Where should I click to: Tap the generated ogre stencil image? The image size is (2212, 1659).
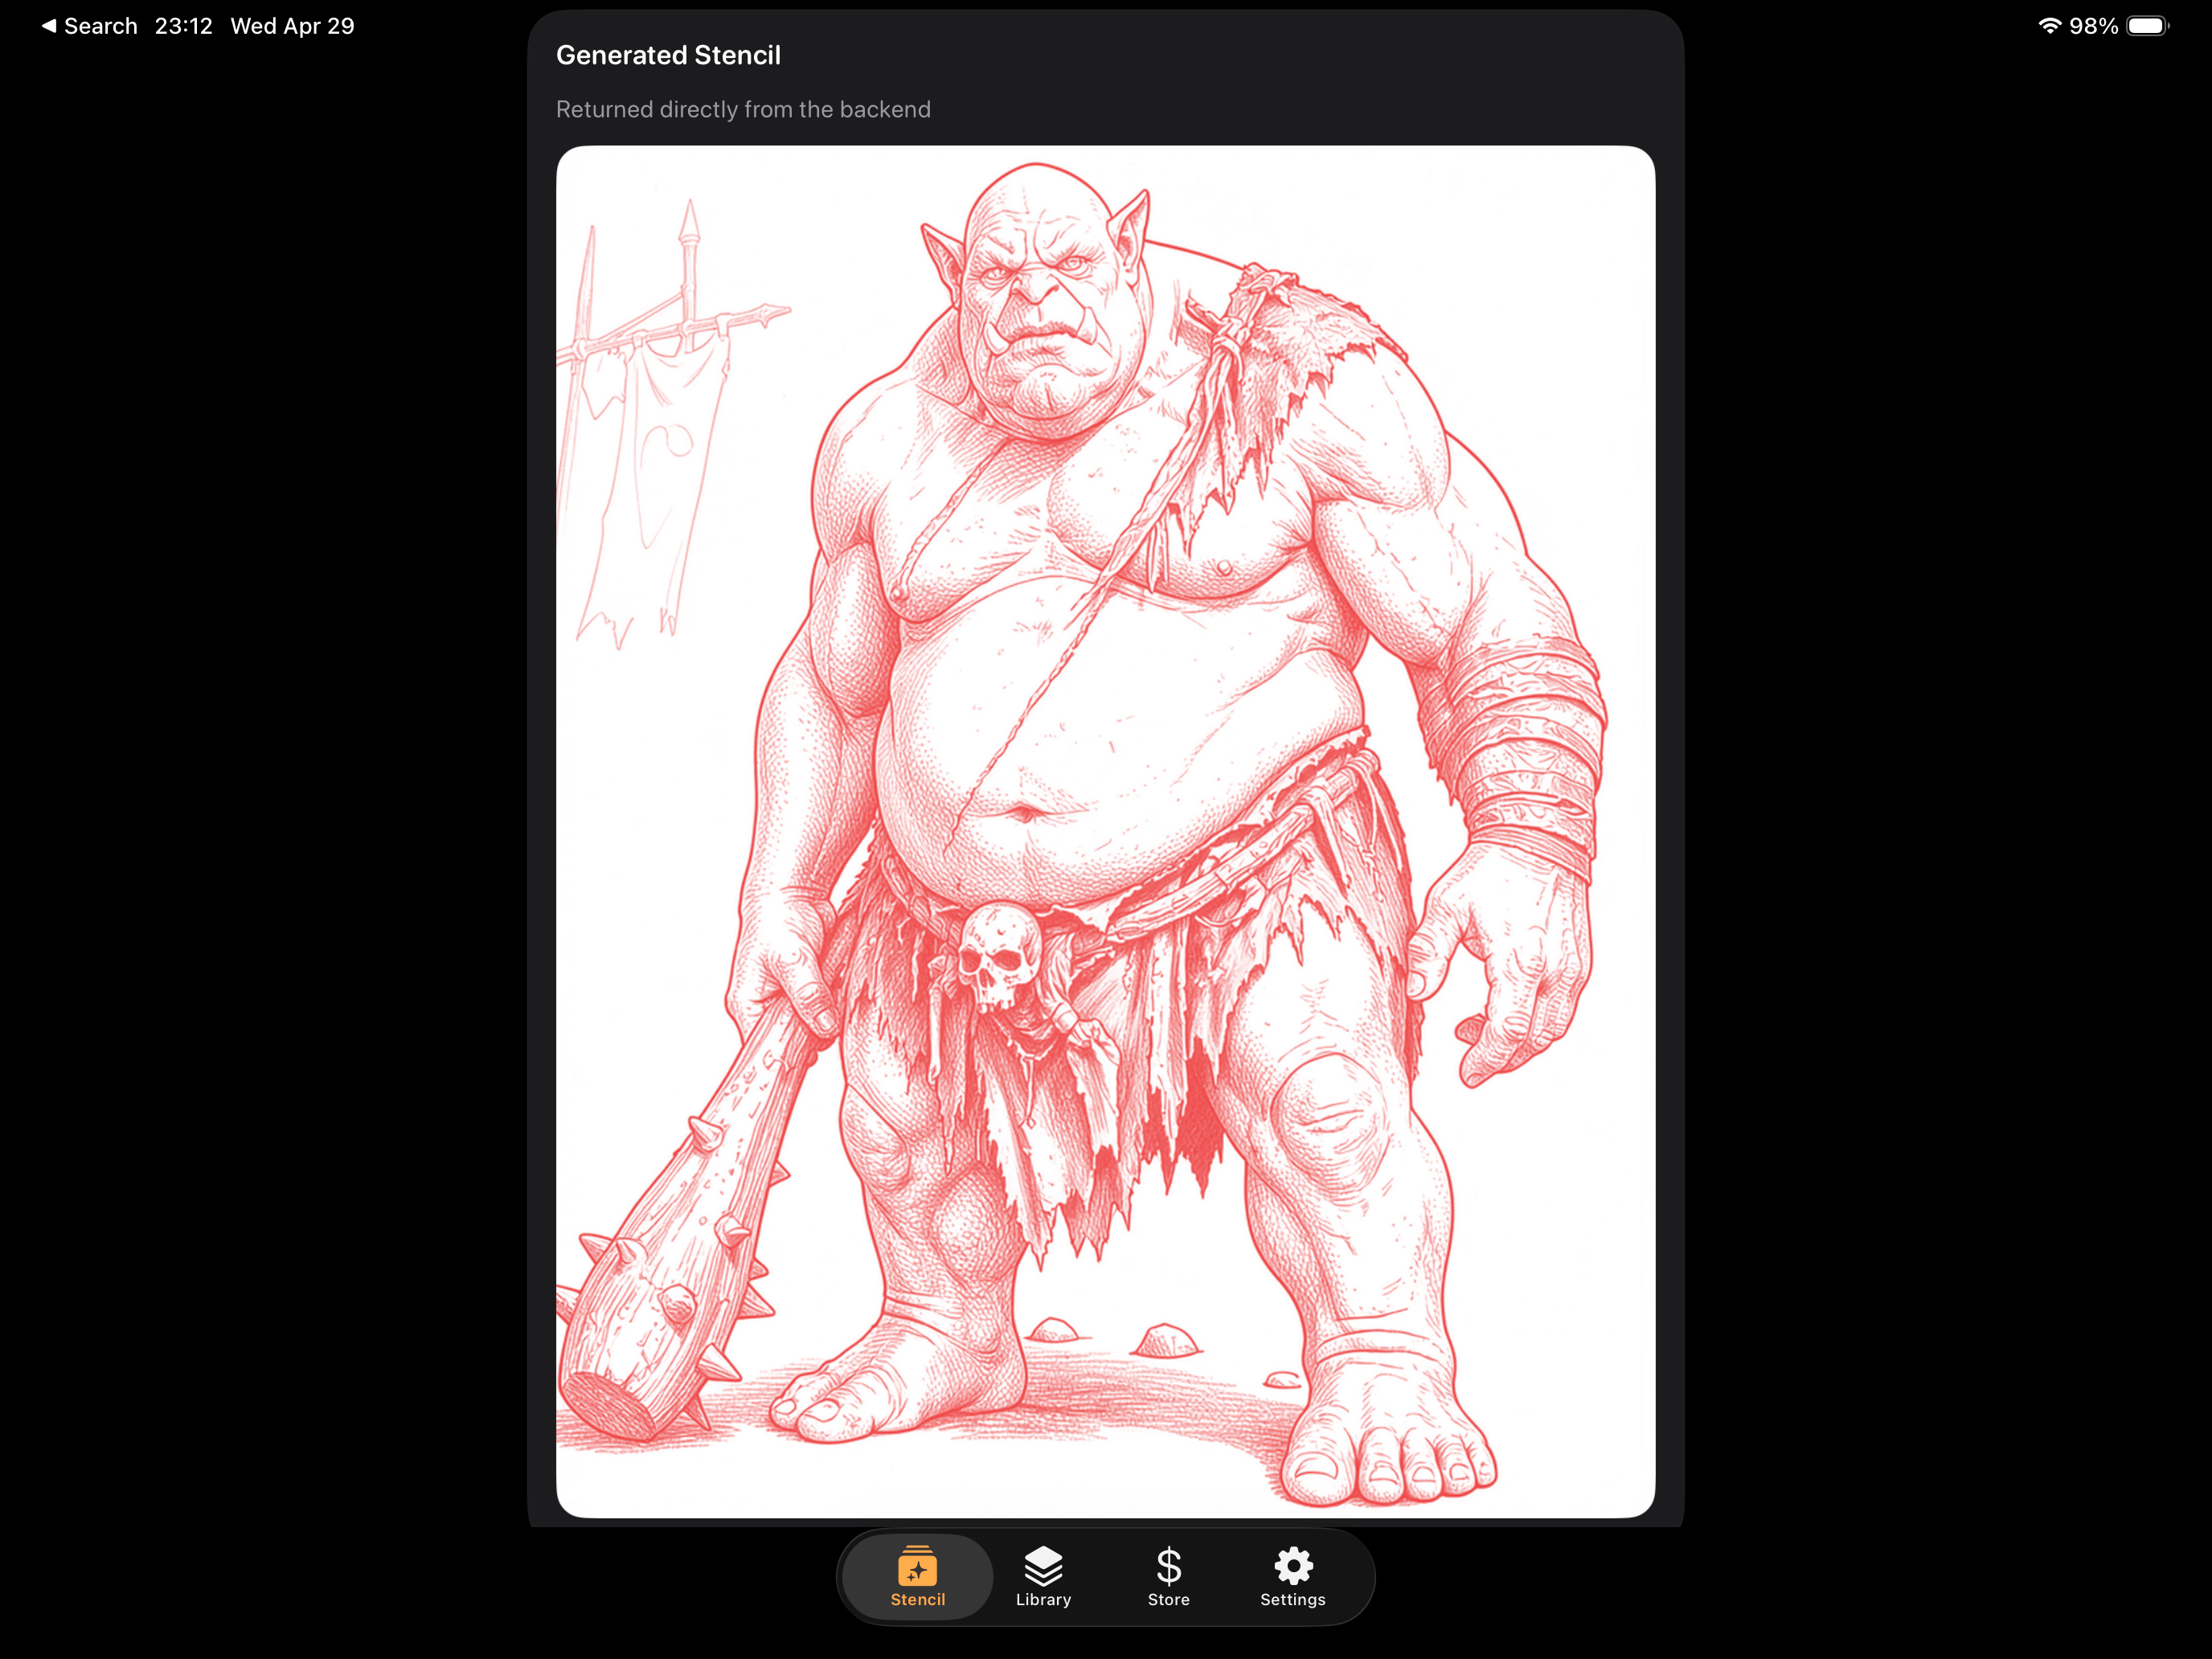point(1105,831)
